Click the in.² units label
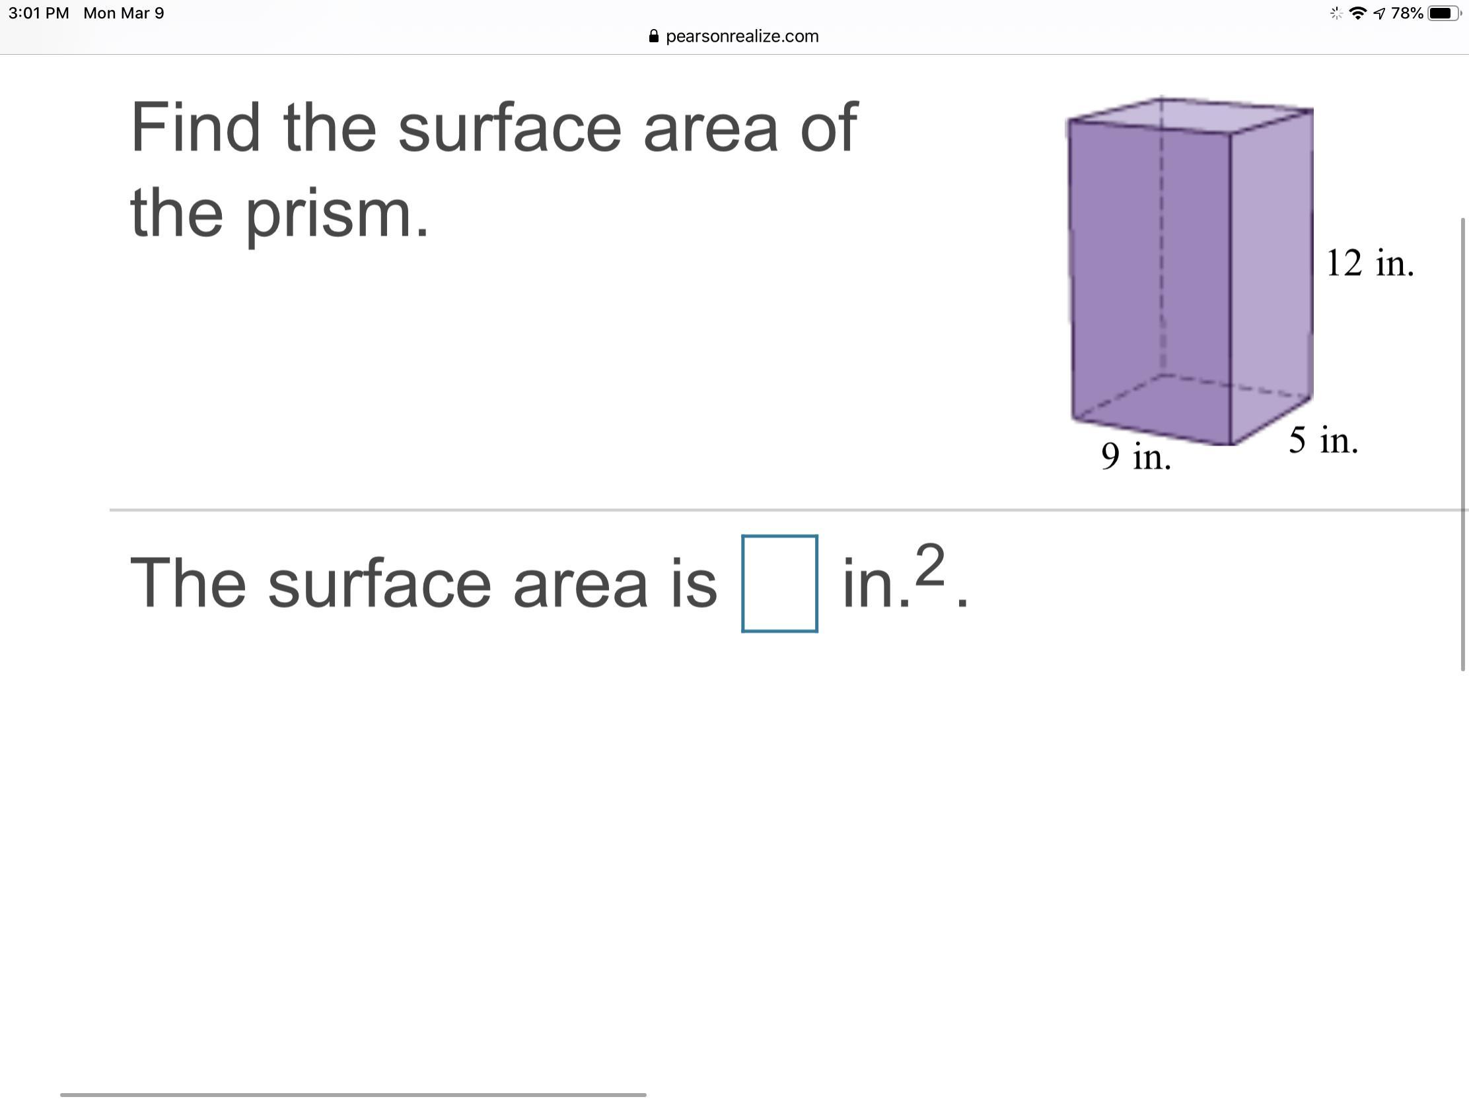This screenshot has width=1469, height=1101. 893,578
